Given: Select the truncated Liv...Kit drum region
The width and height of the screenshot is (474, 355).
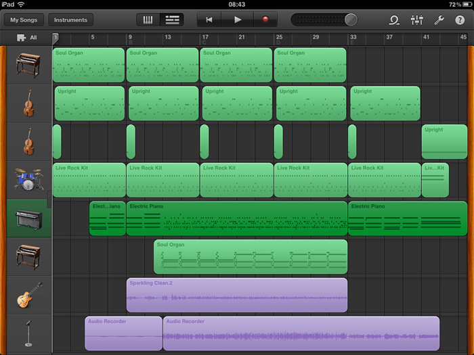Looking at the screenshot, I should (435, 180).
